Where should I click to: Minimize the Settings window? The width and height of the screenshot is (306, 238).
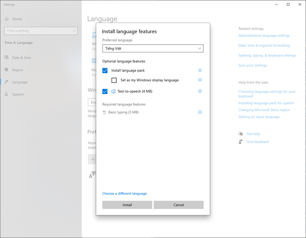(x=276, y=4)
